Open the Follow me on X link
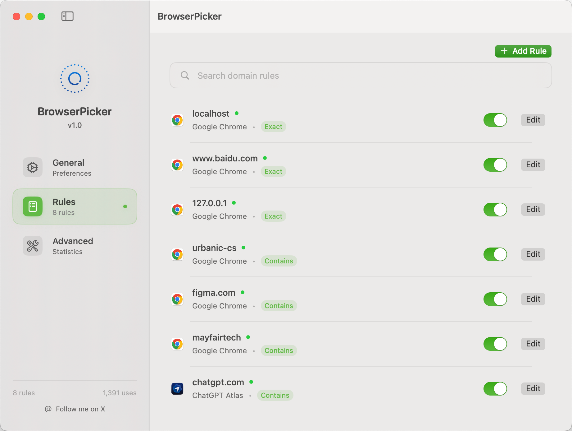This screenshot has height=431, width=572. (75, 409)
